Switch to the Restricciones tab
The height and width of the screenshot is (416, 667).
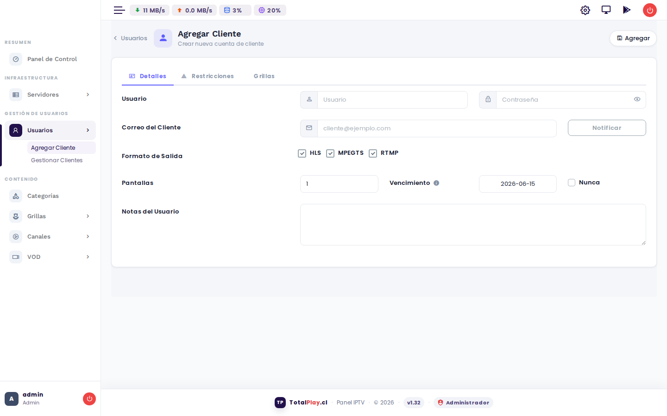click(x=208, y=76)
